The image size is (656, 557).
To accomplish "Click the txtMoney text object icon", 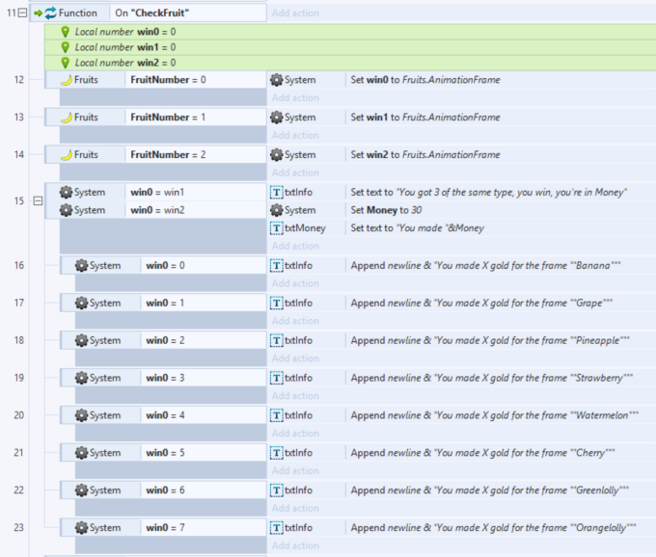I will (277, 228).
